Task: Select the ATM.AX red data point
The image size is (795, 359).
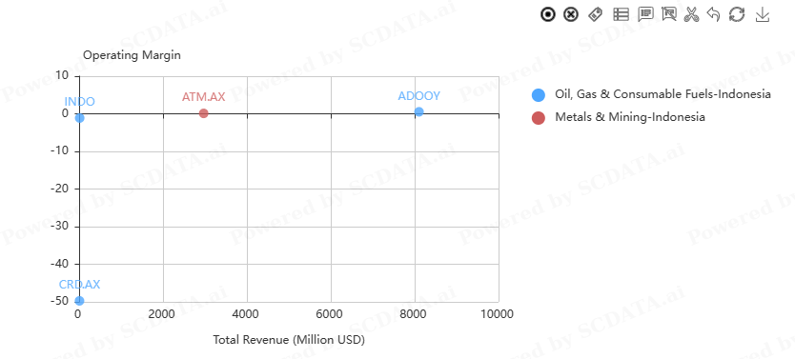Action: (204, 113)
